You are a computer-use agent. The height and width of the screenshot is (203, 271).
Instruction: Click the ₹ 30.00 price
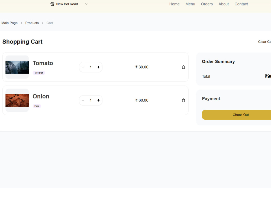click(142, 67)
